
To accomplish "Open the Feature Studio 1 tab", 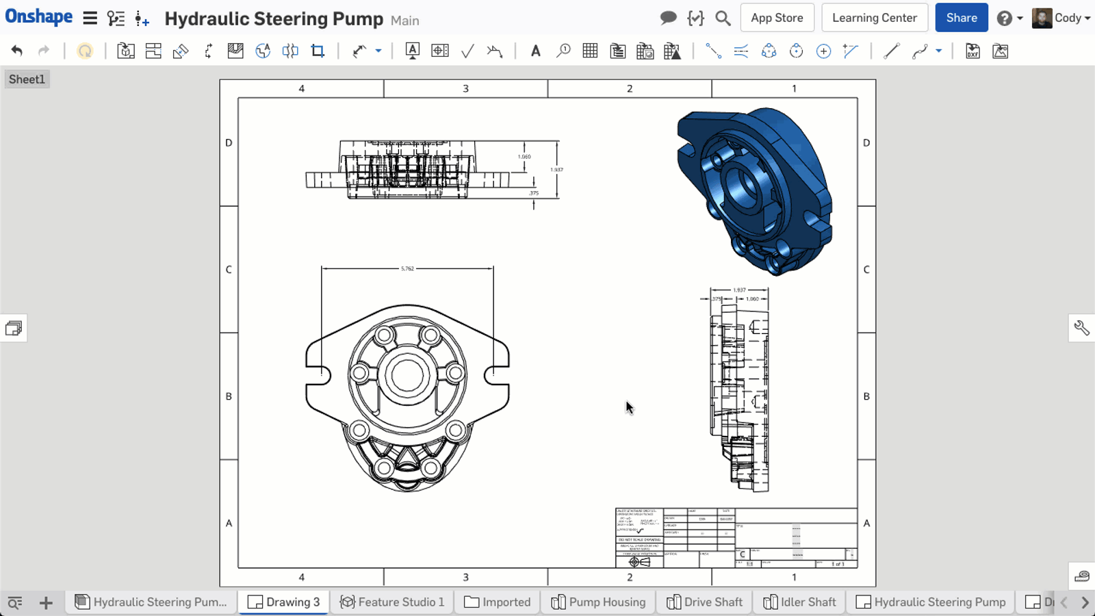I will (x=392, y=602).
